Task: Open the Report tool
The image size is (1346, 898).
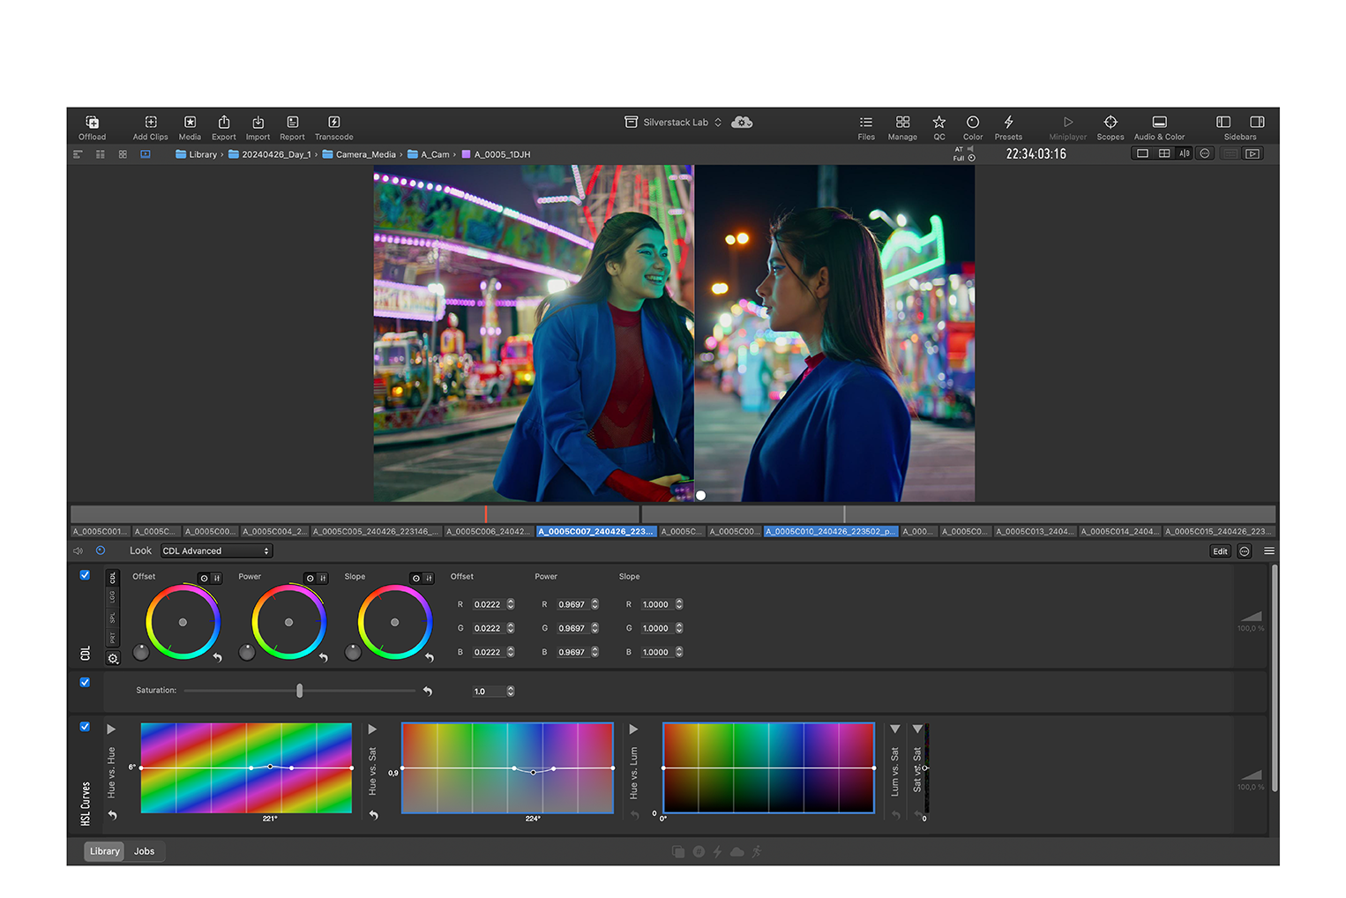Action: pyautogui.click(x=292, y=123)
